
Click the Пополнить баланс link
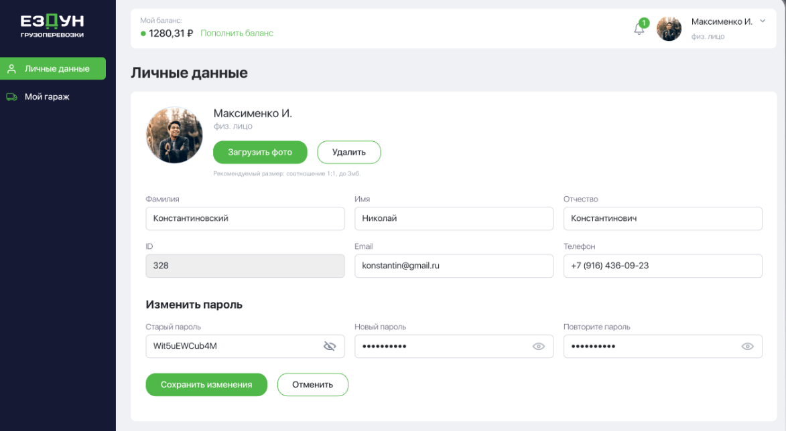[x=237, y=33]
